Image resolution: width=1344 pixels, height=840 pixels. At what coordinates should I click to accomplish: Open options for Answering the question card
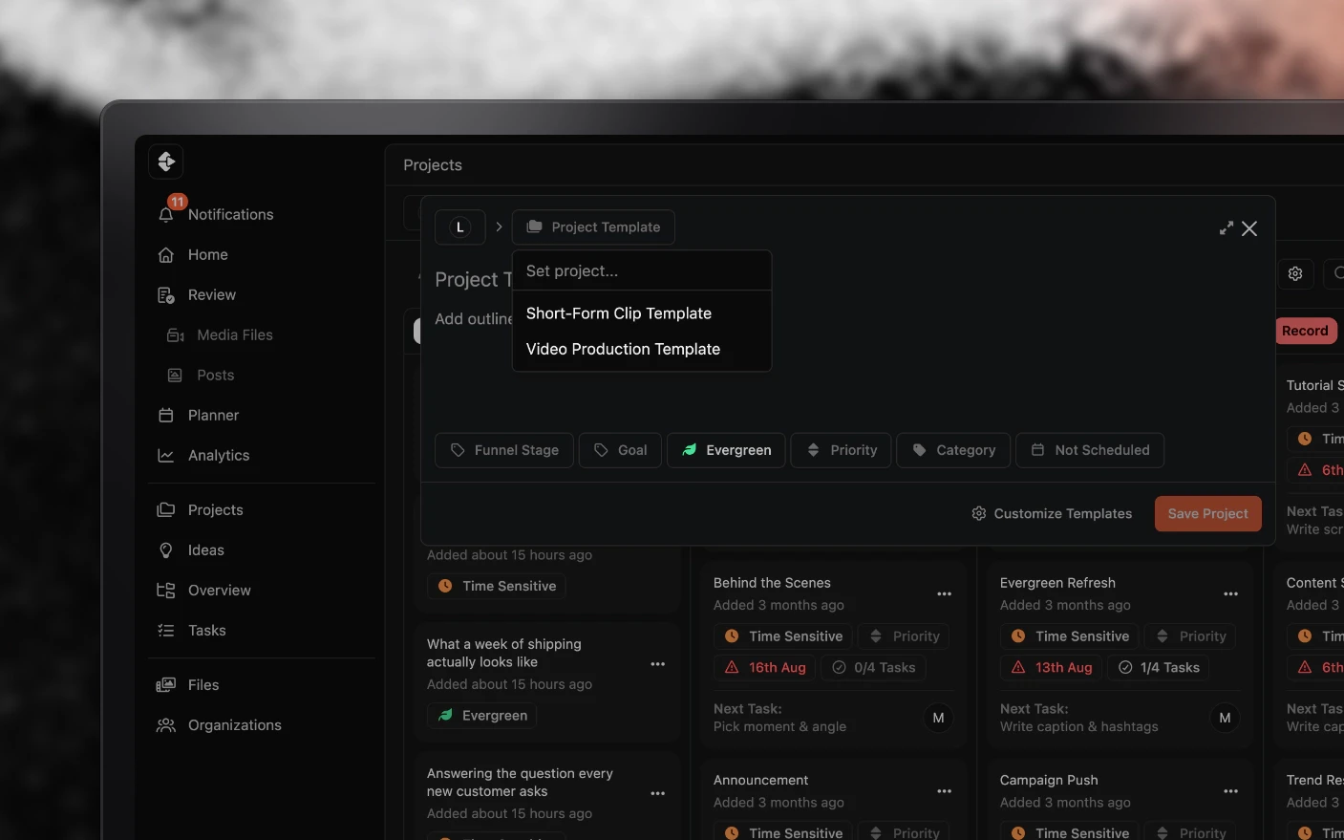pos(657,793)
